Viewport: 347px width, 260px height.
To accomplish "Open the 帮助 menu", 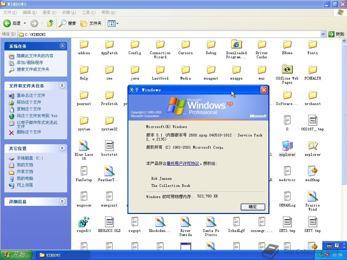I will pyautogui.click(x=108, y=13).
